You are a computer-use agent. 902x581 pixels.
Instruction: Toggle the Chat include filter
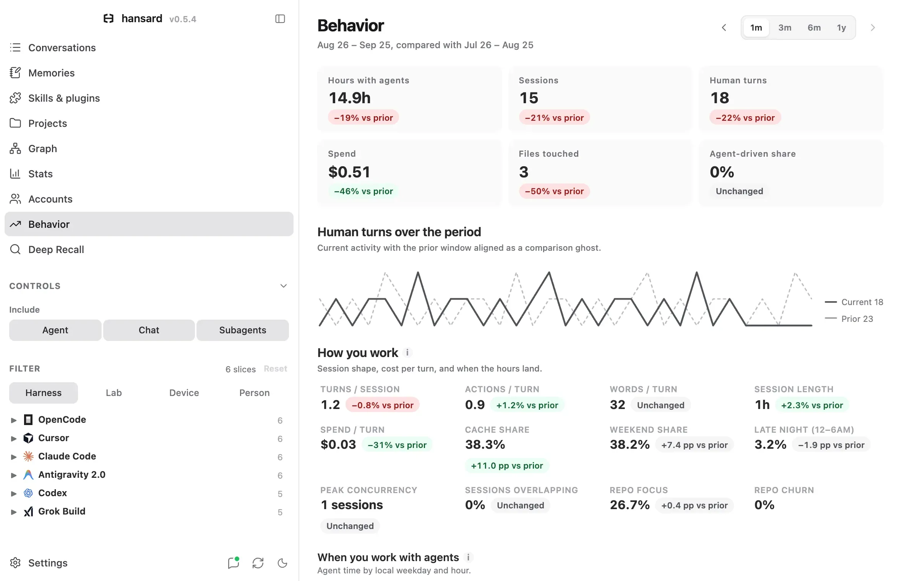coord(149,330)
